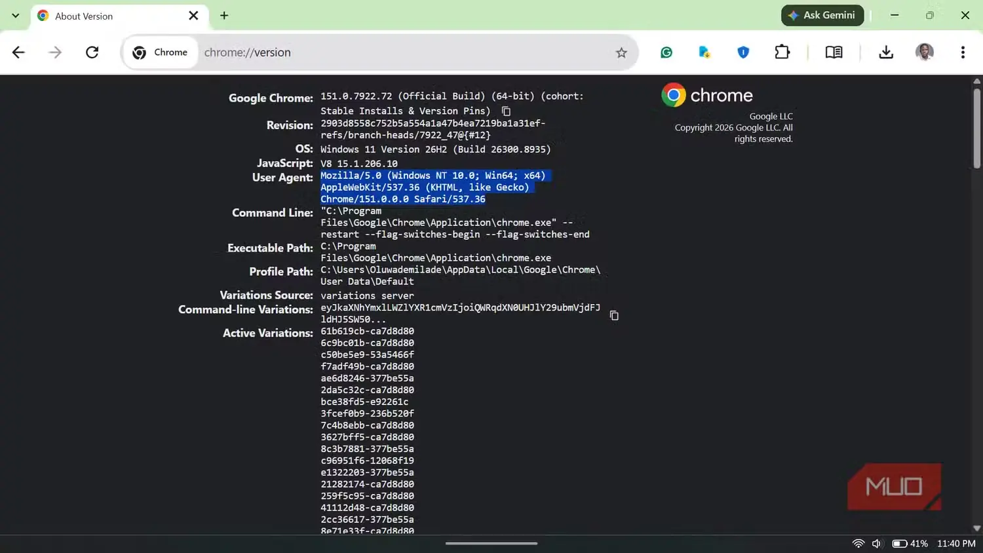983x553 pixels.
Task: Click the JavaScript V8 15.1.206.10 value
Action: point(359,164)
